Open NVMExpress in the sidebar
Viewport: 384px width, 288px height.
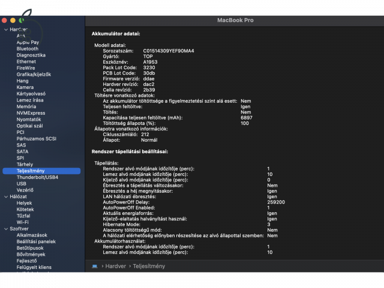[x=31, y=113]
